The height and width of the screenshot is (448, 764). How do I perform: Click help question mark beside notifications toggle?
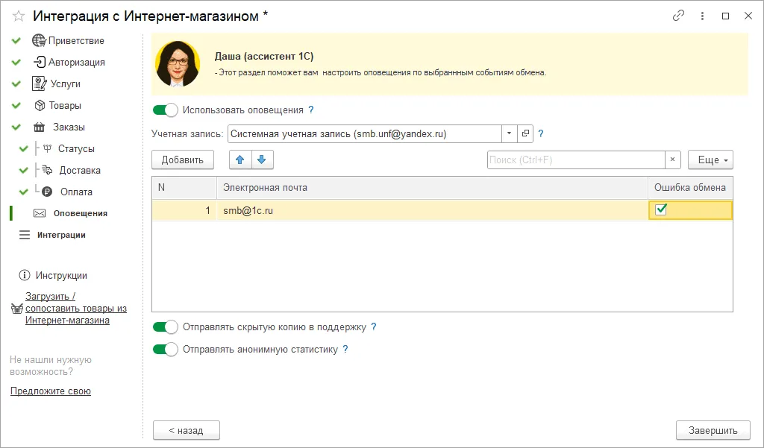tap(311, 110)
